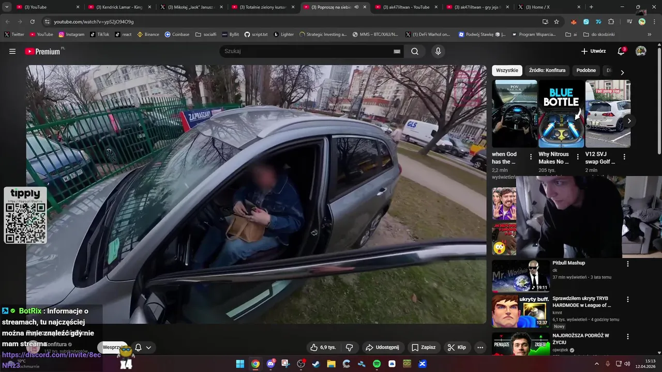662x372 pixels.
Task: Click the Klip clip button
Action: click(x=457, y=347)
